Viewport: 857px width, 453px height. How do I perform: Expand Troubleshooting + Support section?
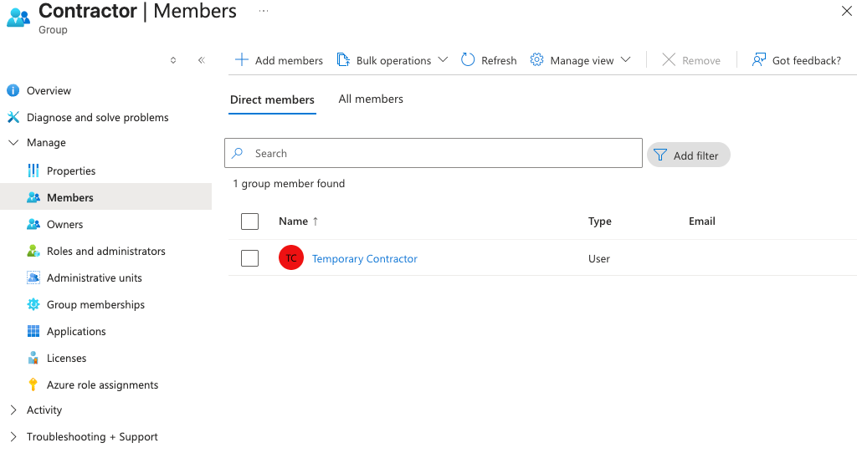click(x=13, y=437)
